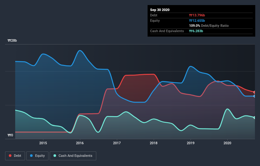Toggle Cash And Equivalents legend button
260x166 pixels.
[73, 156]
